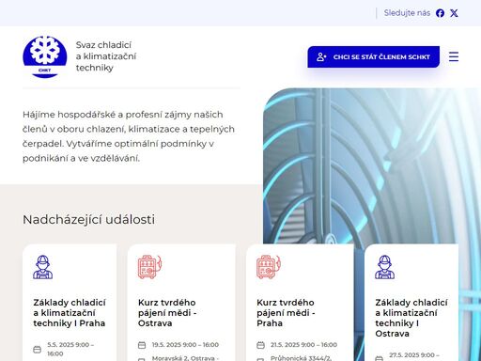Viewport: 481px width, 361px height.
Task: Click the calendar icon beside 19.5. 2025 date
Action: (x=142, y=345)
